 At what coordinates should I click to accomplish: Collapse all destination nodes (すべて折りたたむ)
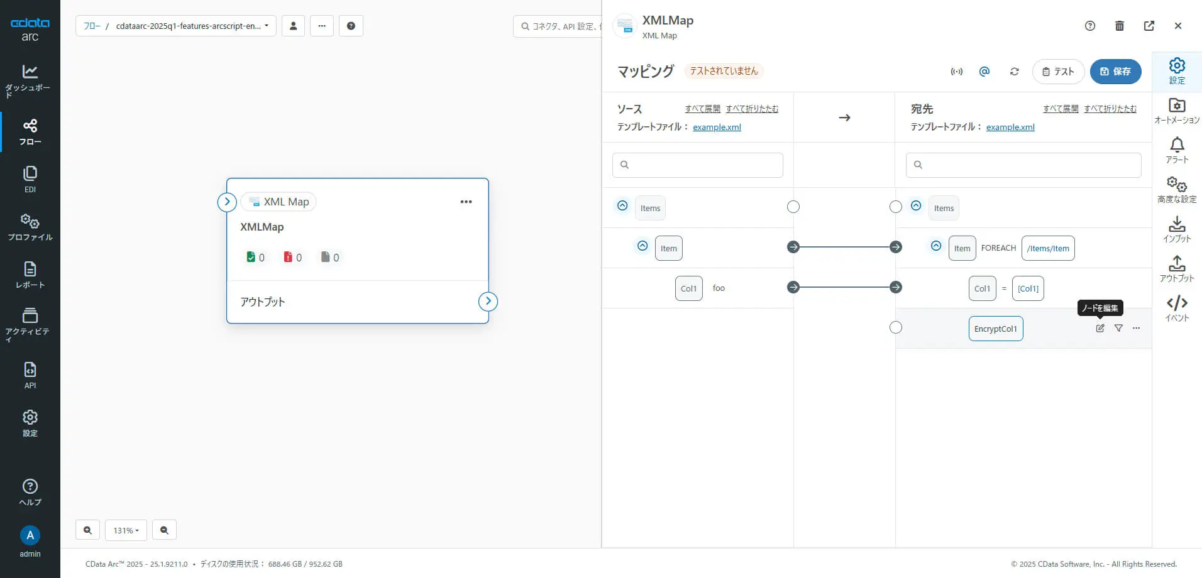(x=1110, y=109)
